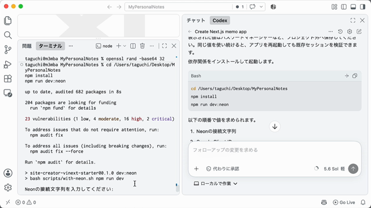Go back with the navigation arrow

coord(110,7)
